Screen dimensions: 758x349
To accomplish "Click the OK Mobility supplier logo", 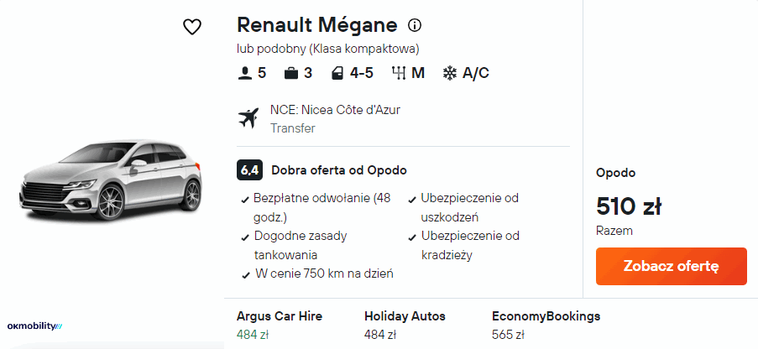I will (x=34, y=326).
